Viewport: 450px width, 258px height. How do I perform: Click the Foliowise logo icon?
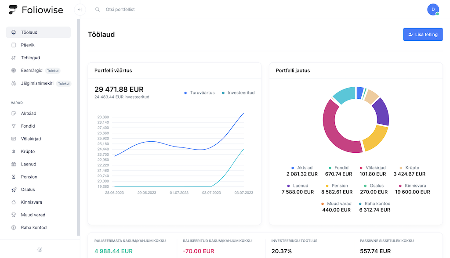point(13,10)
